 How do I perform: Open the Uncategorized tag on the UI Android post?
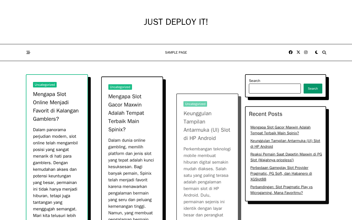pyautogui.click(x=195, y=104)
